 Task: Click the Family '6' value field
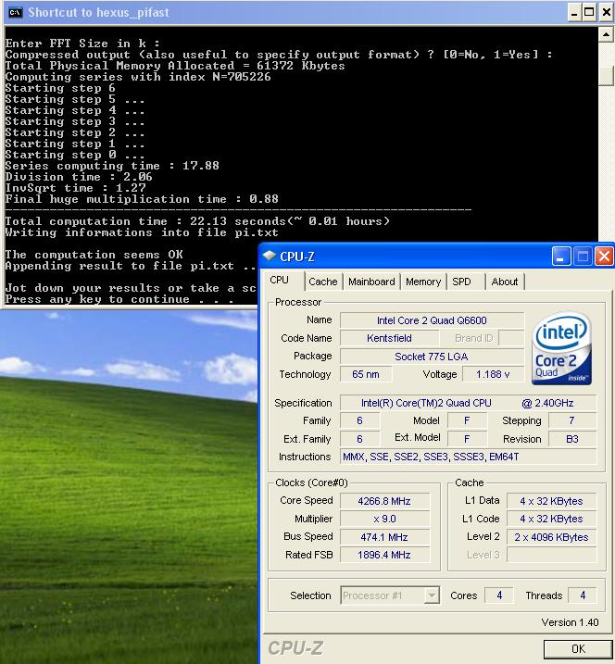click(359, 420)
